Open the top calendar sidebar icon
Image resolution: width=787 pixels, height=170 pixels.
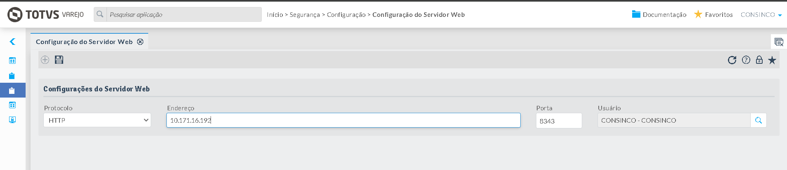pos(12,61)
